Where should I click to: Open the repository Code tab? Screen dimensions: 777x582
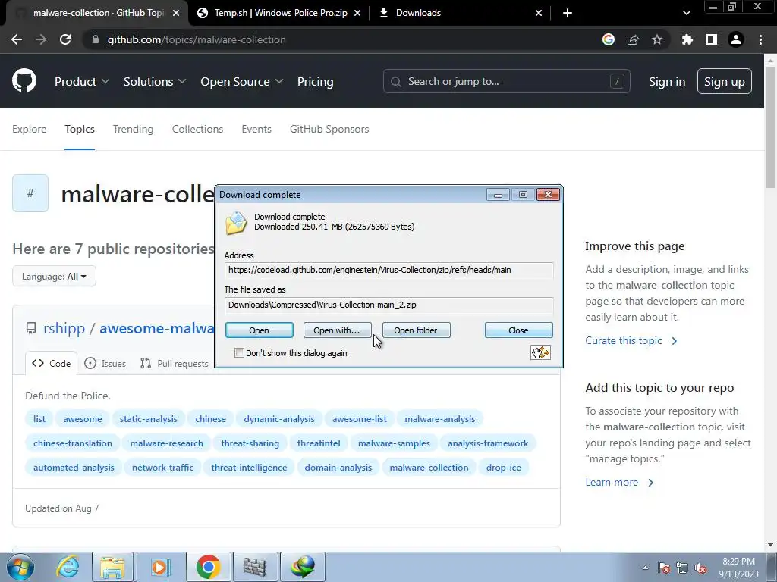tap(51, 363)
